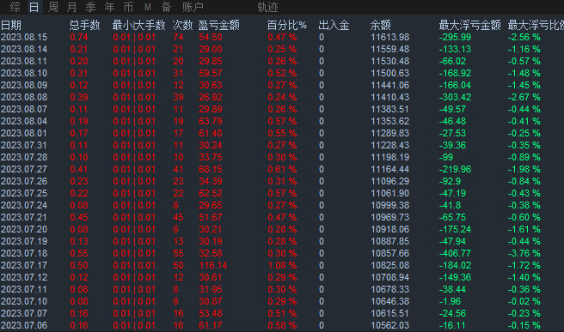
Task: Sort by the 总手数 column header
Action: [84, 25]
